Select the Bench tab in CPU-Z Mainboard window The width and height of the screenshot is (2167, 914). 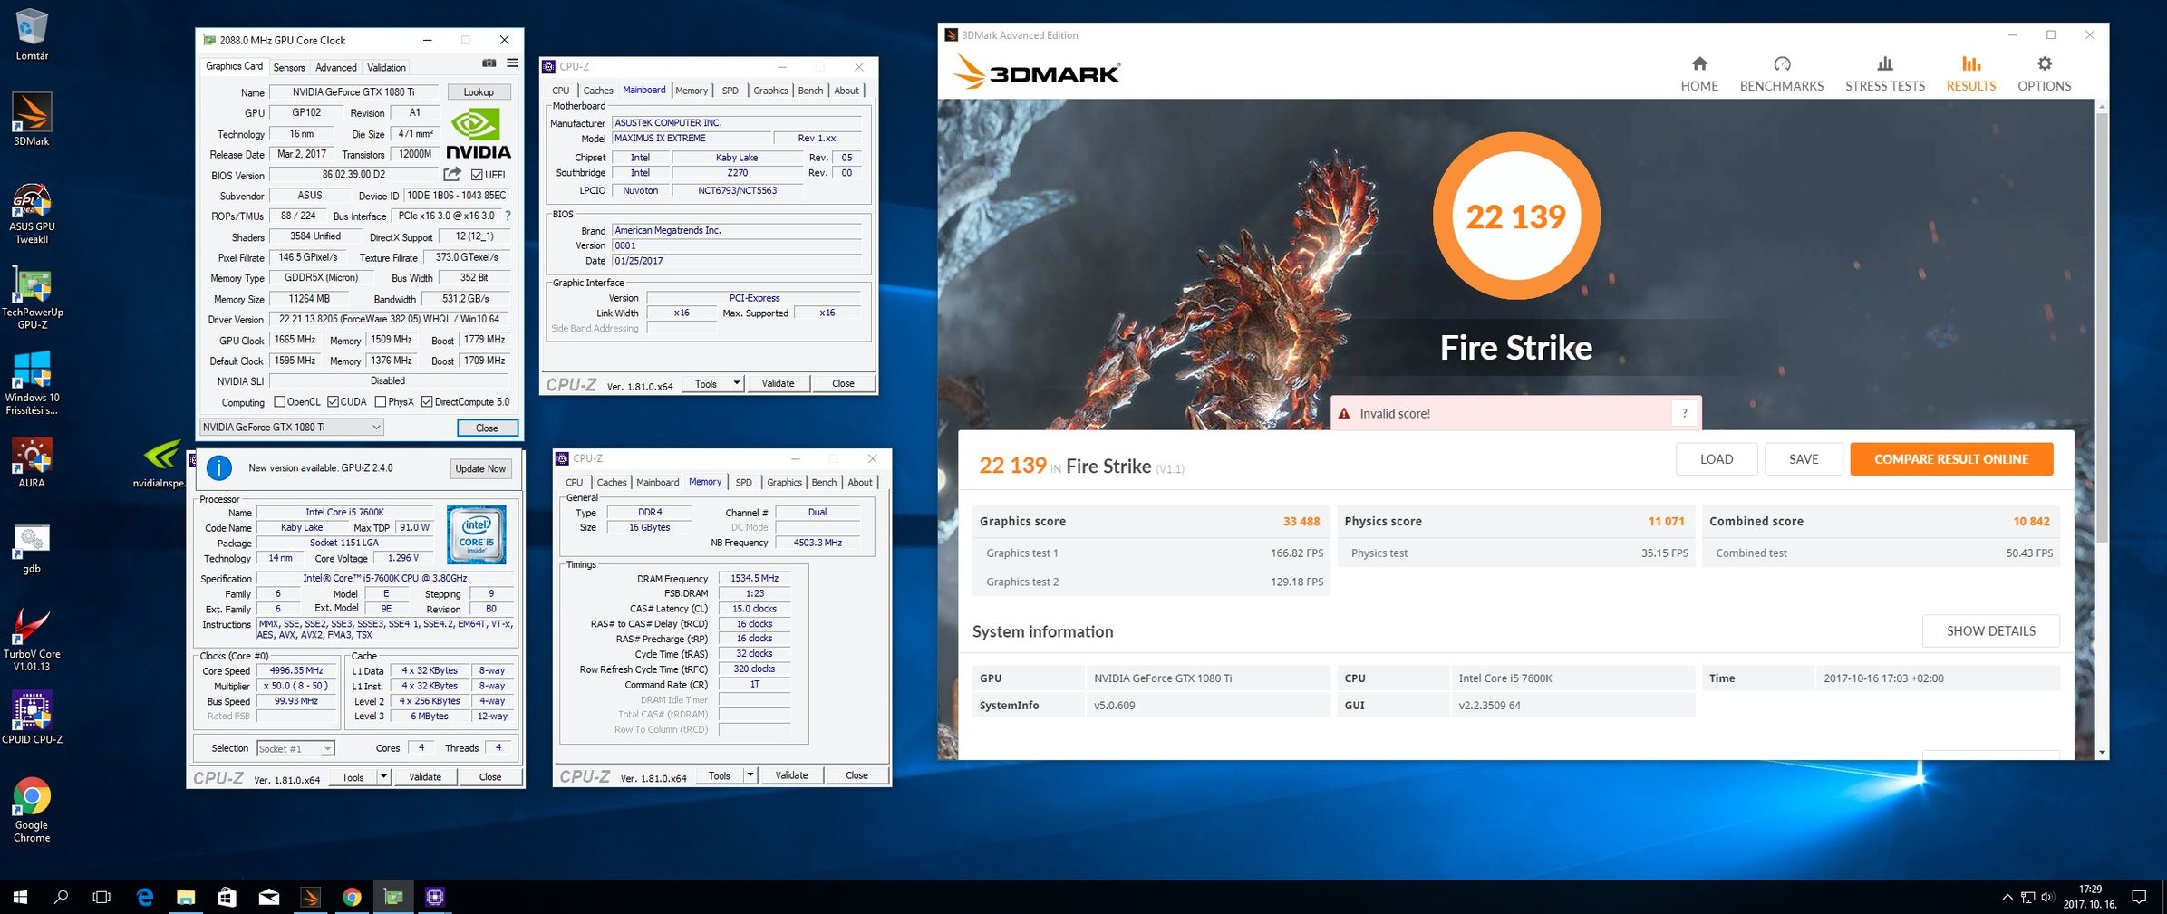810,91
